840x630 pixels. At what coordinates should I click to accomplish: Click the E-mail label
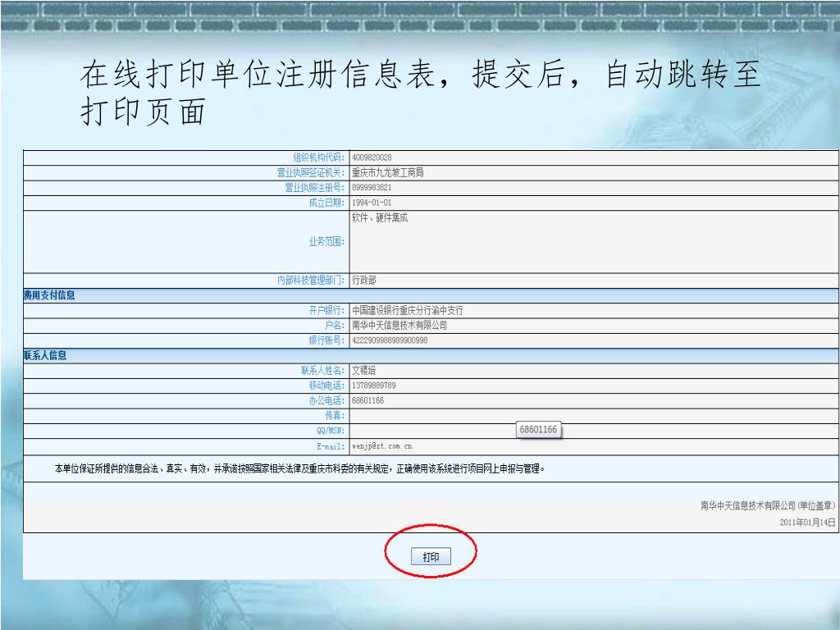coord(331,445)
